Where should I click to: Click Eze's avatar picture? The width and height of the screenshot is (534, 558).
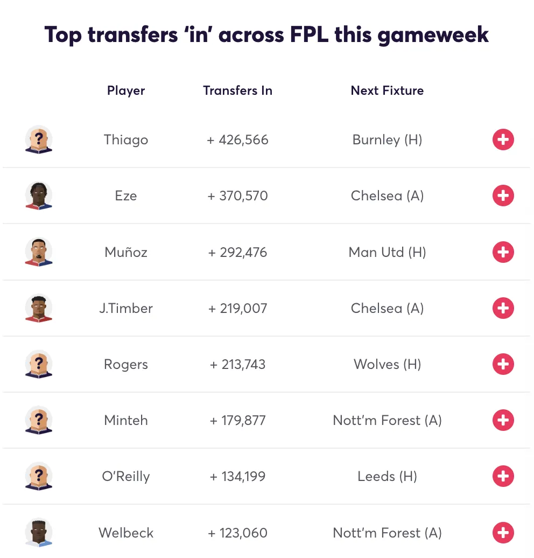coord(39,196)
